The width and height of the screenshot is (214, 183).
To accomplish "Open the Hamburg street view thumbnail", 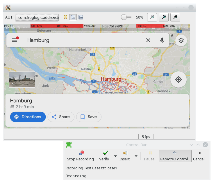I will coord(22,79).
